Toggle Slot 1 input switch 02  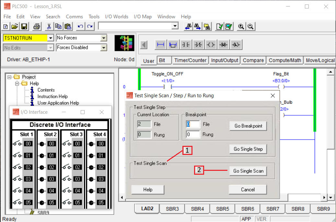pyautogui.click(x=17, y=167)
